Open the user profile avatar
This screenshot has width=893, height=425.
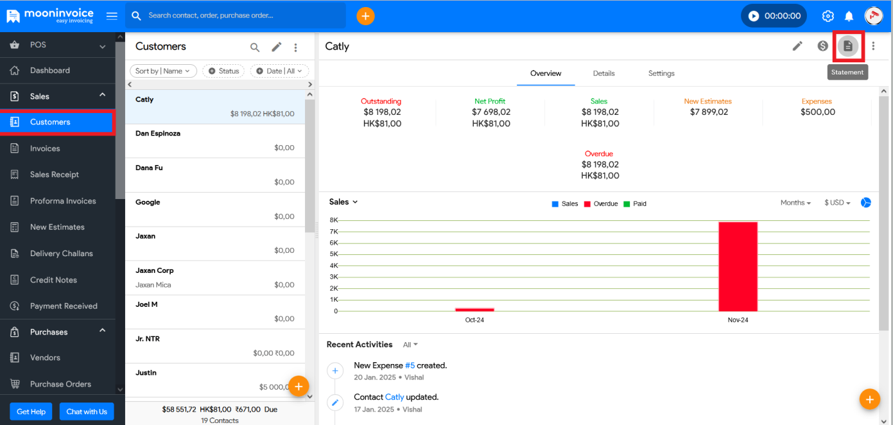coord(874,15)
